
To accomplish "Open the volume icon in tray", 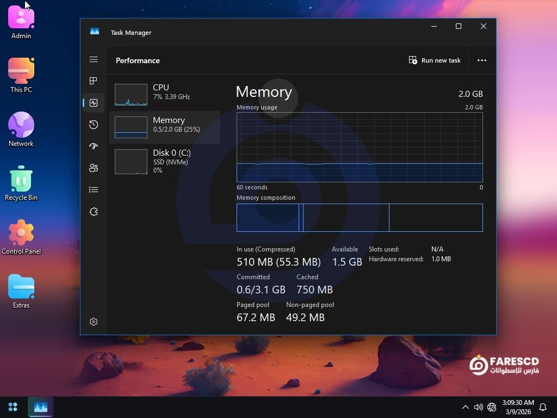I will (x=478, y=407).
